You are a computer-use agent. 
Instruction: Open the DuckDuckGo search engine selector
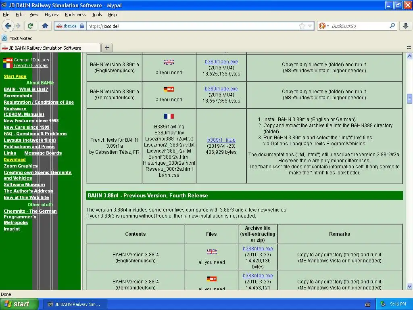click(x=324, y=26)
